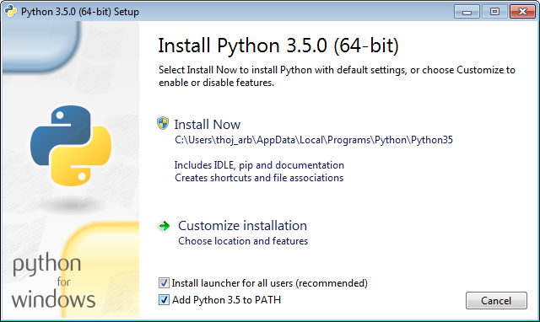Image resolution: width=540 pixels, height=322 pixels.
Task: Click the Install Now heading
Action: [208, 125]
